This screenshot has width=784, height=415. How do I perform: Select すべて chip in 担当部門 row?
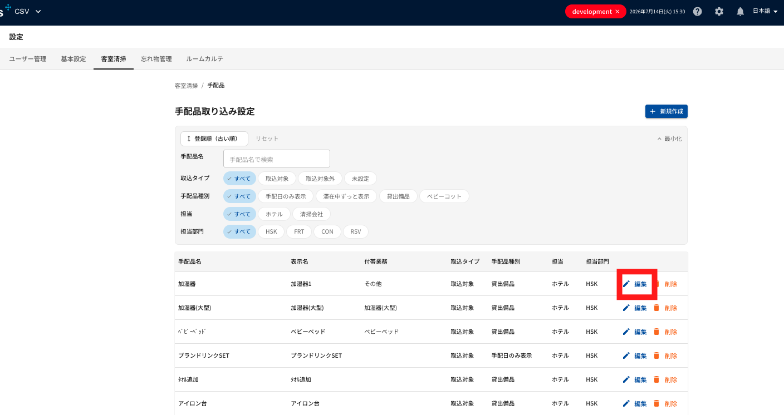239,232
